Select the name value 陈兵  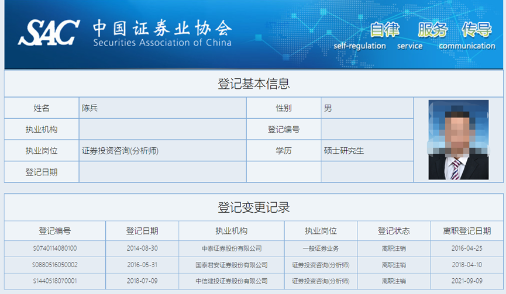[90, 108]
